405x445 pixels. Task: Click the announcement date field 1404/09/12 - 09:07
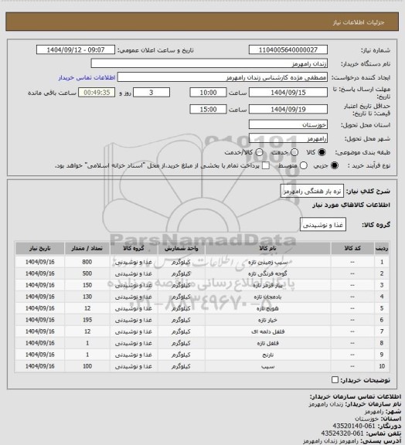point(76,49)
